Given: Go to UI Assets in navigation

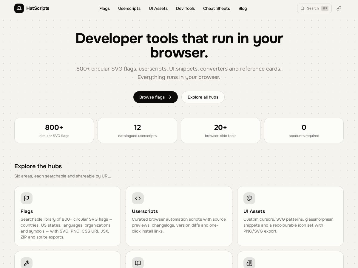Looking at the screenshot, I should (x=158, y=8).
